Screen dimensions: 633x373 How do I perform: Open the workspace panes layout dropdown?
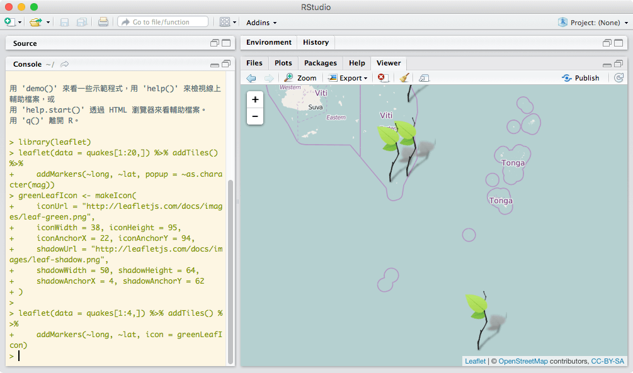[x=229, y=22]
